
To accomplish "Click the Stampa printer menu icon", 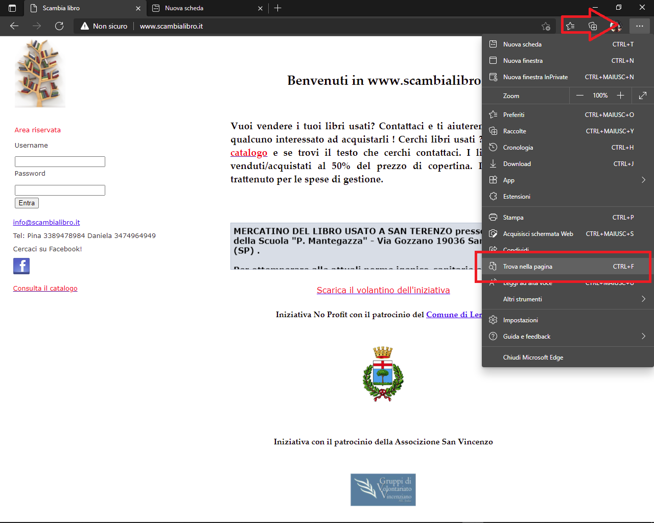I will pos(493,218).
